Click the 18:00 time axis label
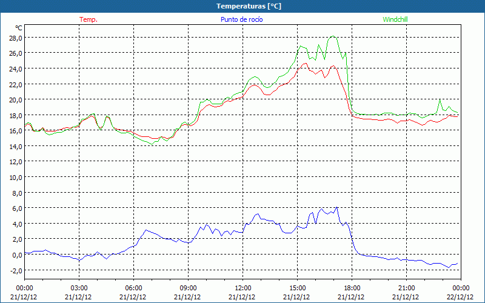This screenshot has width=485, height=303. 352,288
